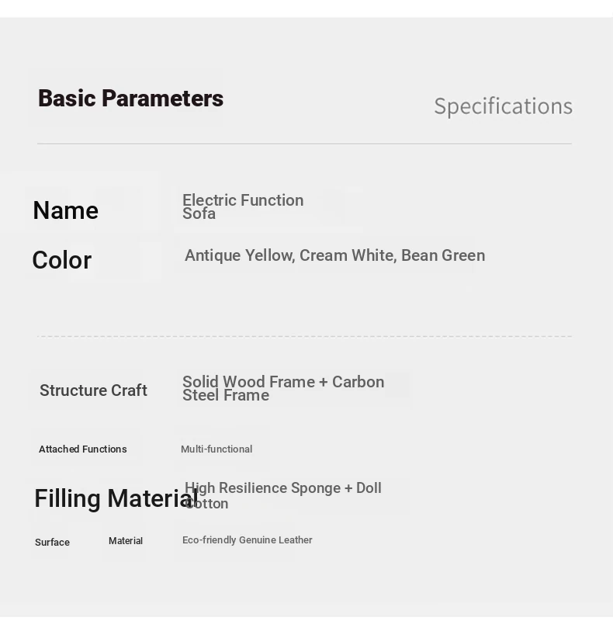Select the Electric Function Sofa value

243,206
